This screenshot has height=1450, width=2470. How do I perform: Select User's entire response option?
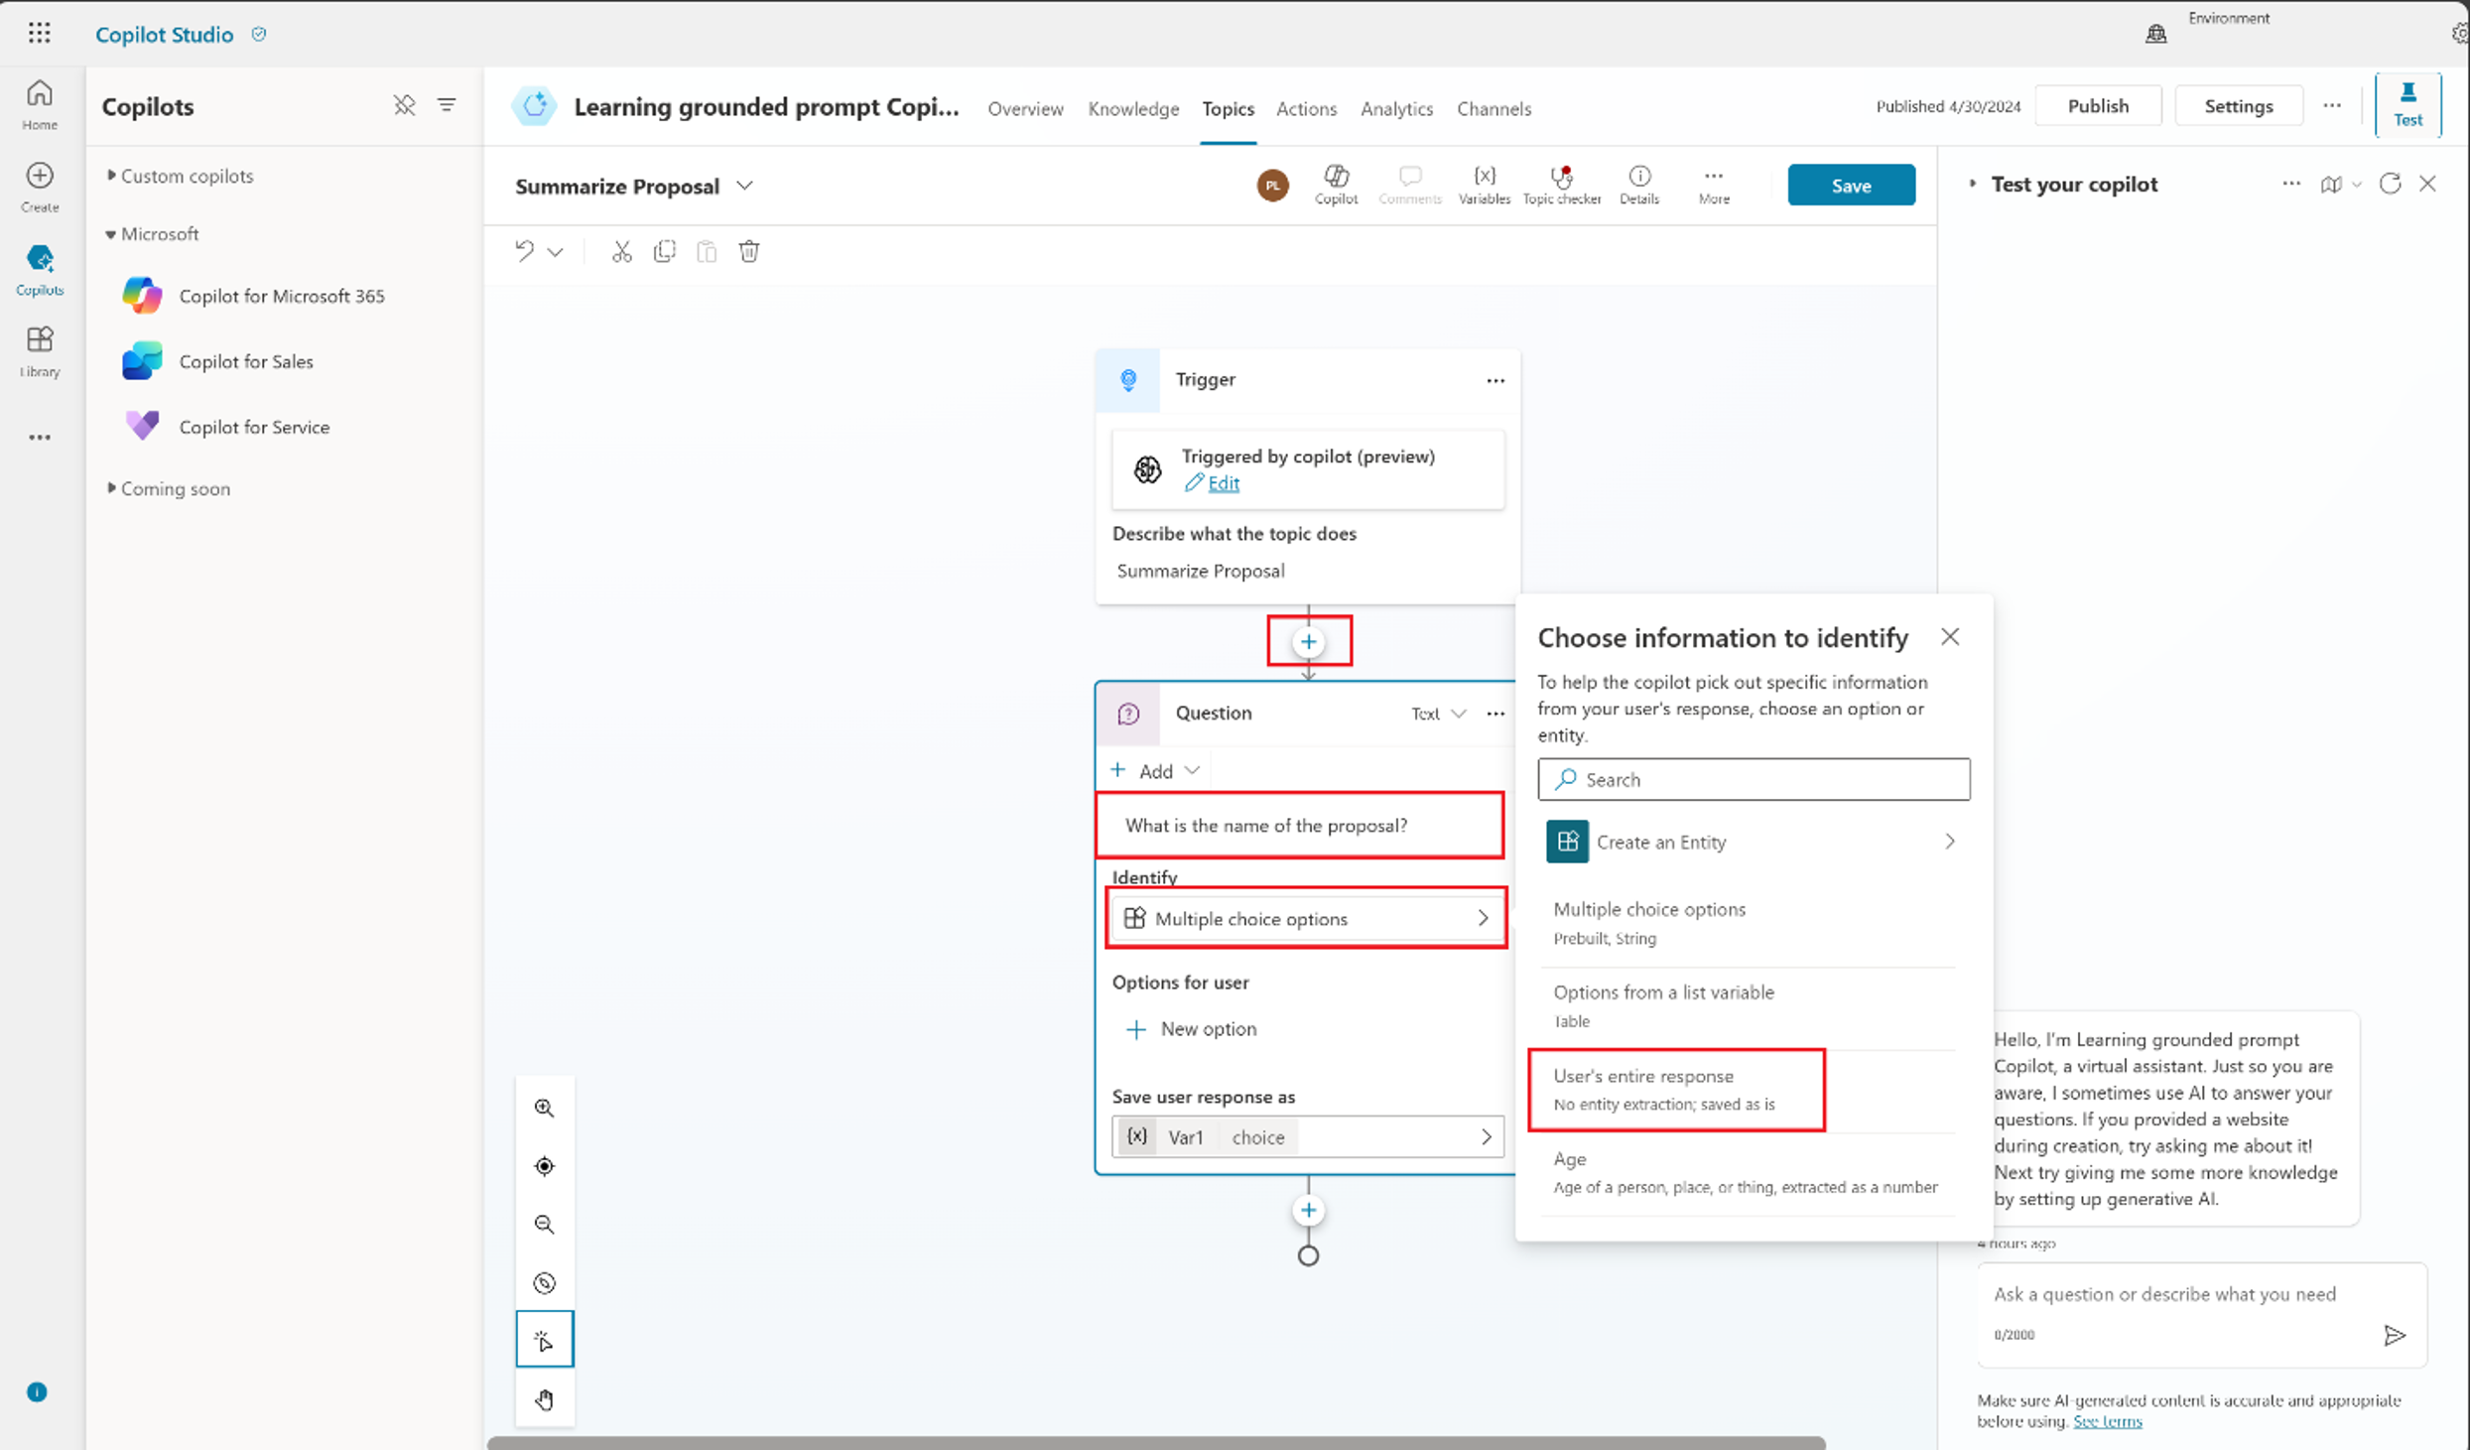pos(1677,1089)
